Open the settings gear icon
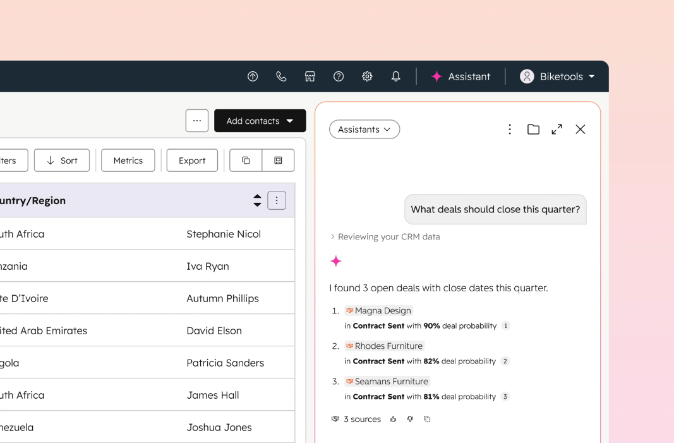 [x=367, y=76]
